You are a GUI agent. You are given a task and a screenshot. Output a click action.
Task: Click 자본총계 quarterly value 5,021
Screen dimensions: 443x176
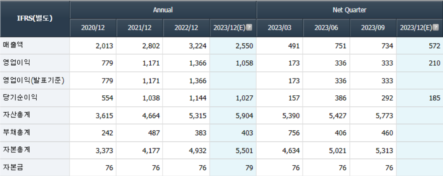coord(338,151)
